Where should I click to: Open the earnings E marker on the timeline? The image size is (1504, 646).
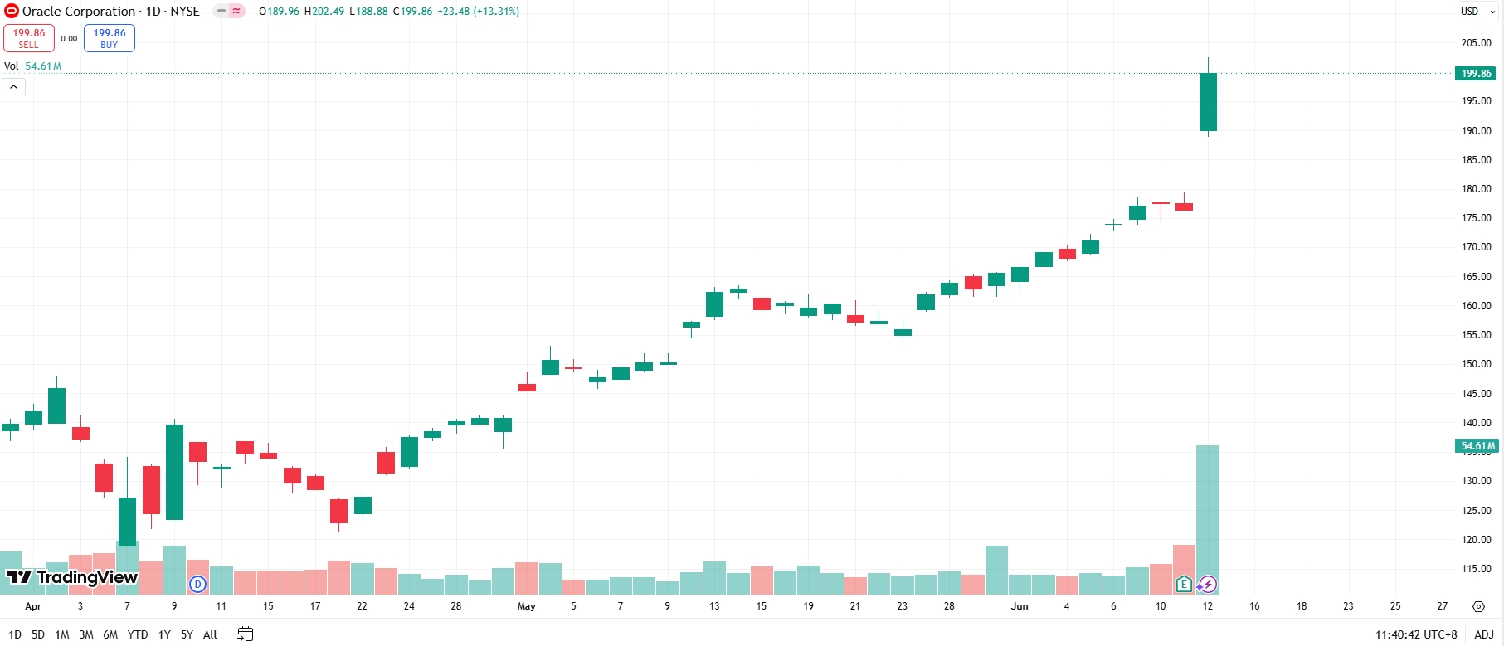1184,584
